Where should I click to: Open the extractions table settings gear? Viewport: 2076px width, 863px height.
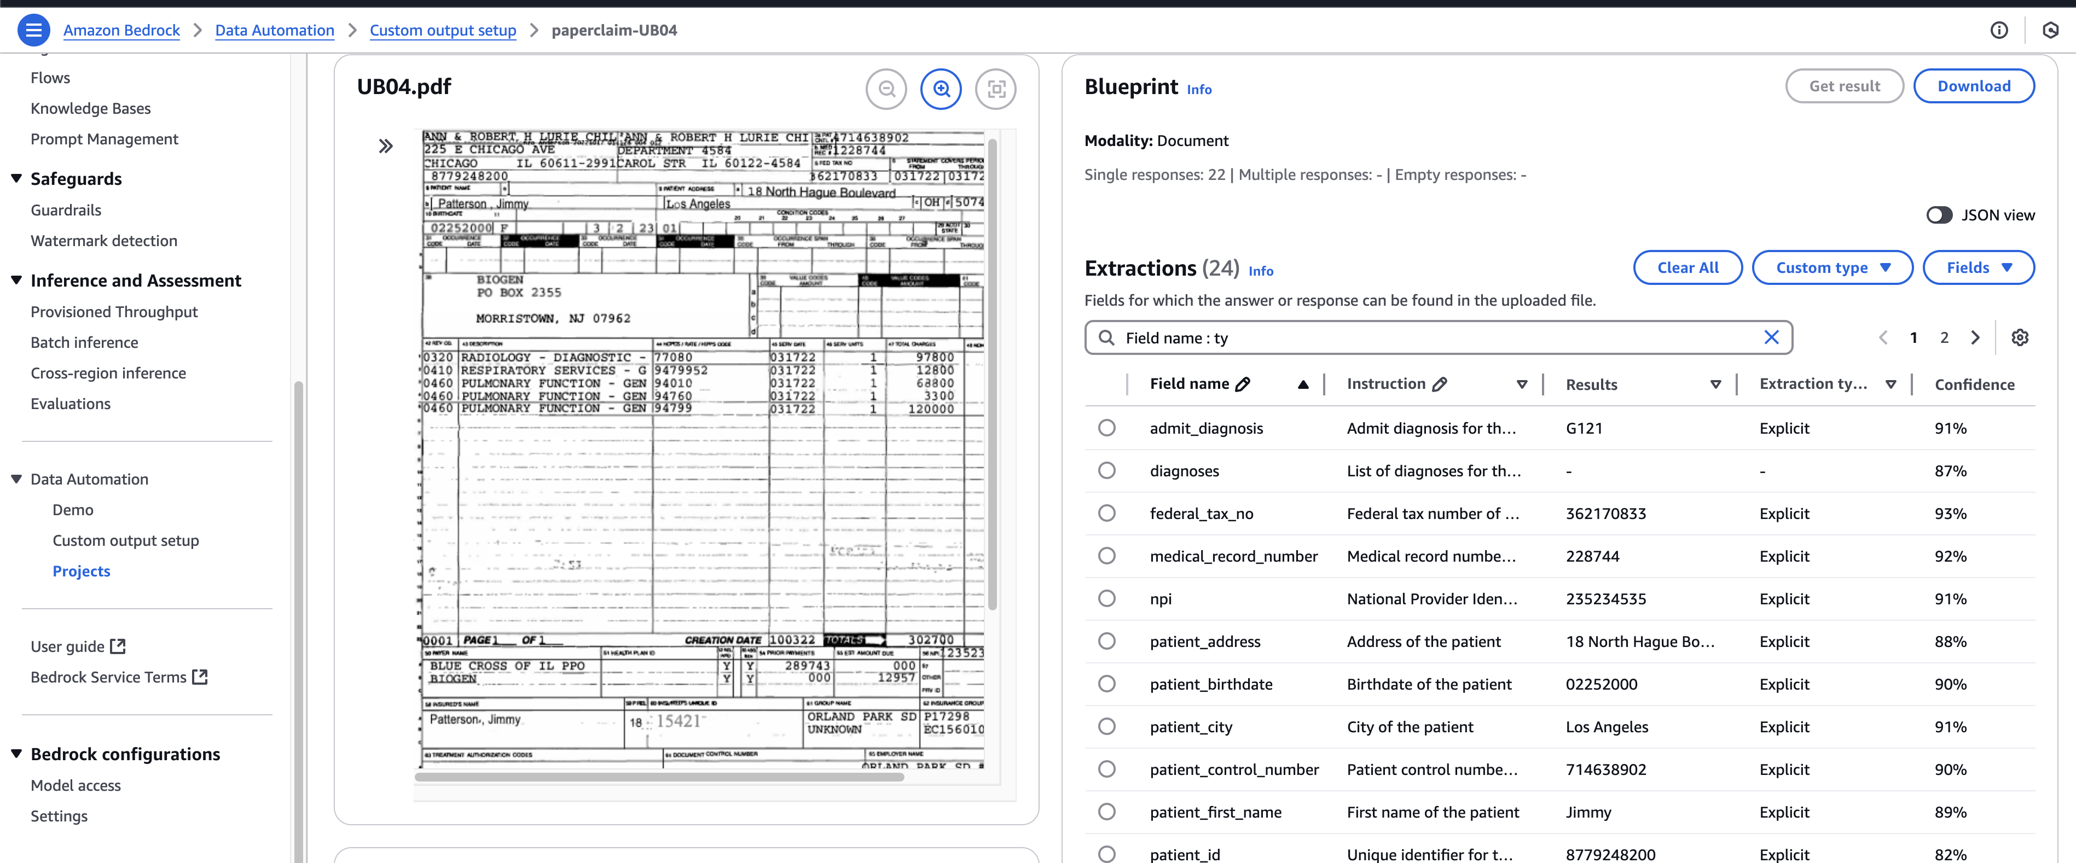click(2020, 337)
